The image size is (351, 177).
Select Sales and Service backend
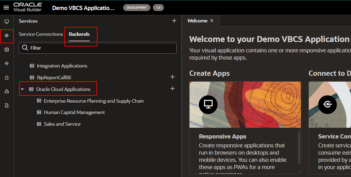click(x=62, y=124)
